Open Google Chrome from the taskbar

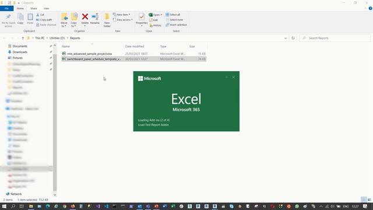[65, 206]
